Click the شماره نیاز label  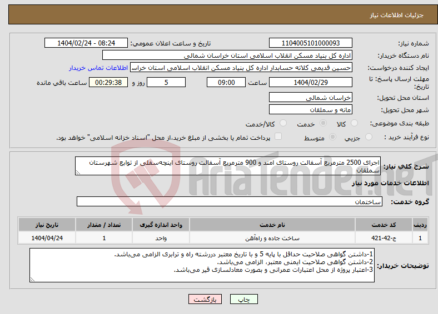pos(414,43)
